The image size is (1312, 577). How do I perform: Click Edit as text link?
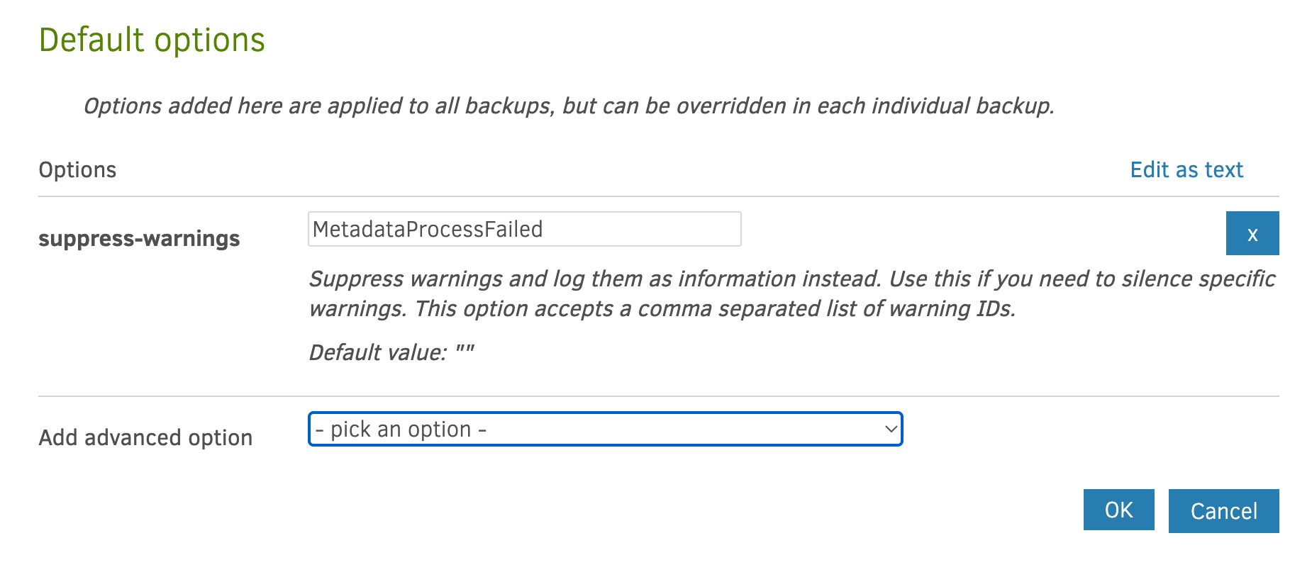click(1186, 169)
